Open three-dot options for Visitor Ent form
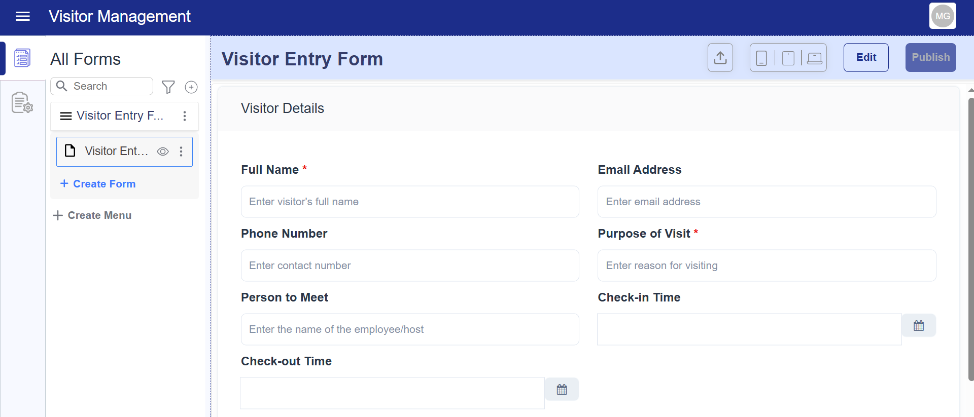Viewport: 974px width, 417px height. pos(181,151)
